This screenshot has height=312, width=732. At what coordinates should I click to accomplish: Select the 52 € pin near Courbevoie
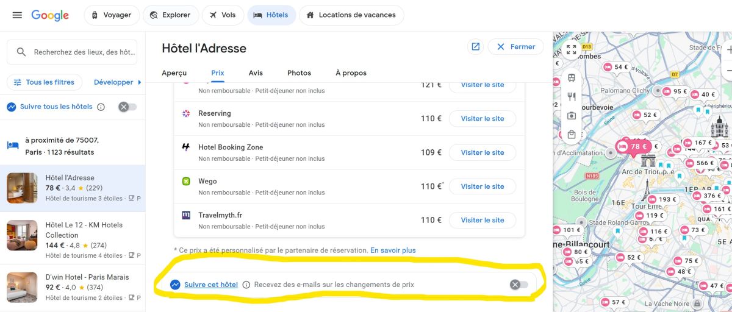(x=645, y=115)
